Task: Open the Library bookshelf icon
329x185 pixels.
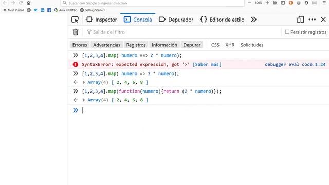Action: (275, 3)
